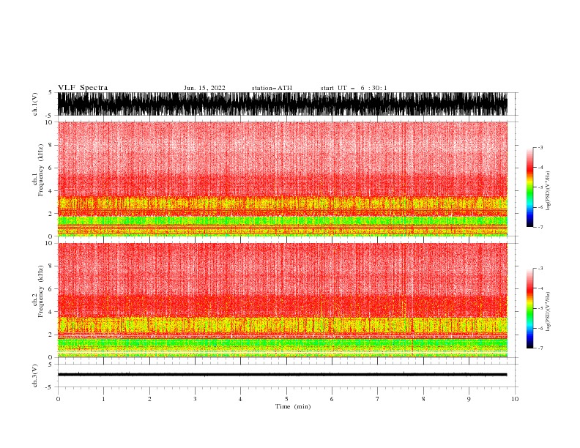This screenshot has height=448, width=580.
Task: Click the "-3" label on ch.1 color bar
Action: point(540,147)
